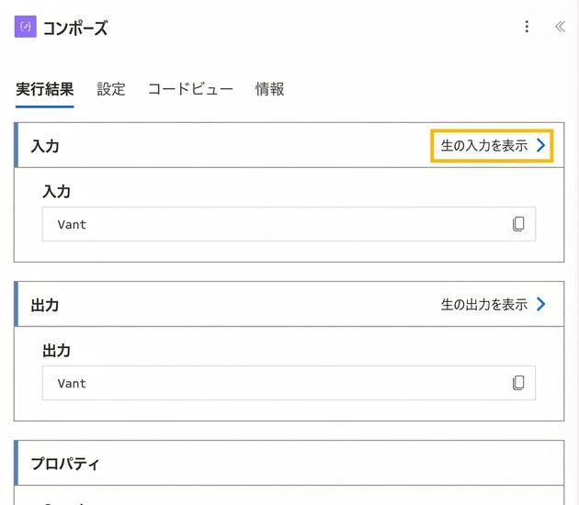The width and height of the screenshot is (579, 505).
Task: Click the purple Compose action icon
Action: (26, 27)
